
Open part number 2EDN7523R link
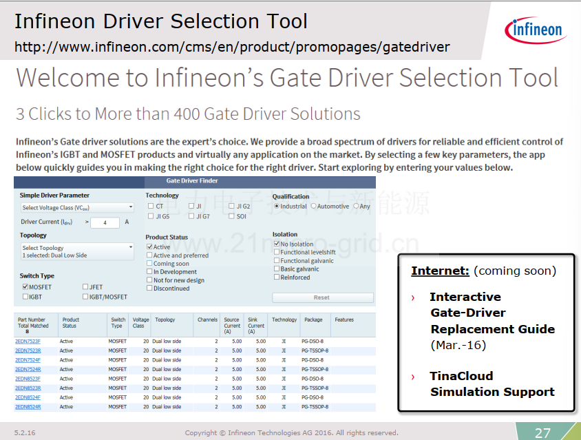[28, 350]
